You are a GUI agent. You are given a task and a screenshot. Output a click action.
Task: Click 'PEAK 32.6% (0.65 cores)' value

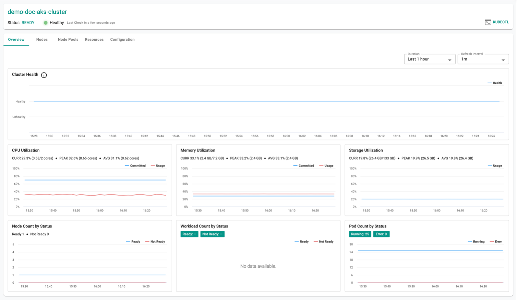click(x=78, y=158)
